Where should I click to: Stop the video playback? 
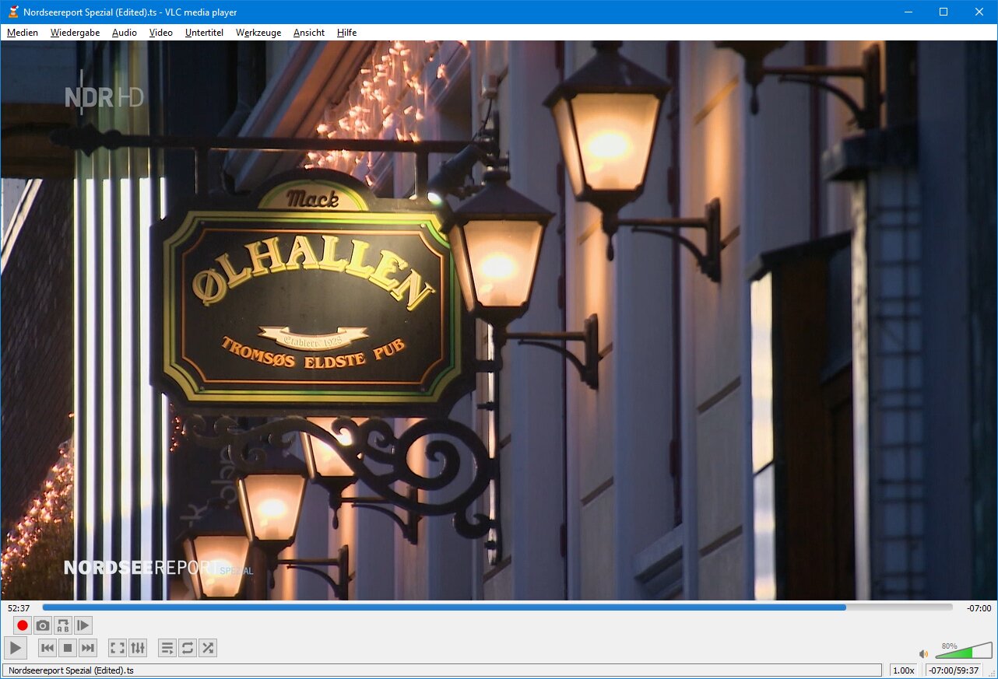(x=68, y=648)
